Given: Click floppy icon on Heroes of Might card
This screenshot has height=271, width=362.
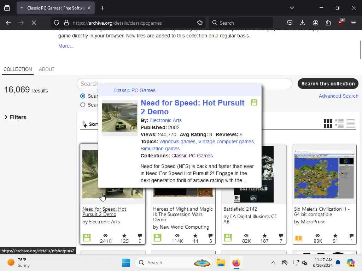Looking at the screenshot, I should pos(157,237).
